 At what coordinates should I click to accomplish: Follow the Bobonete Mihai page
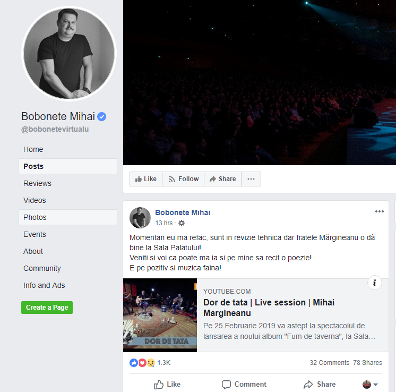click(183, 179)
